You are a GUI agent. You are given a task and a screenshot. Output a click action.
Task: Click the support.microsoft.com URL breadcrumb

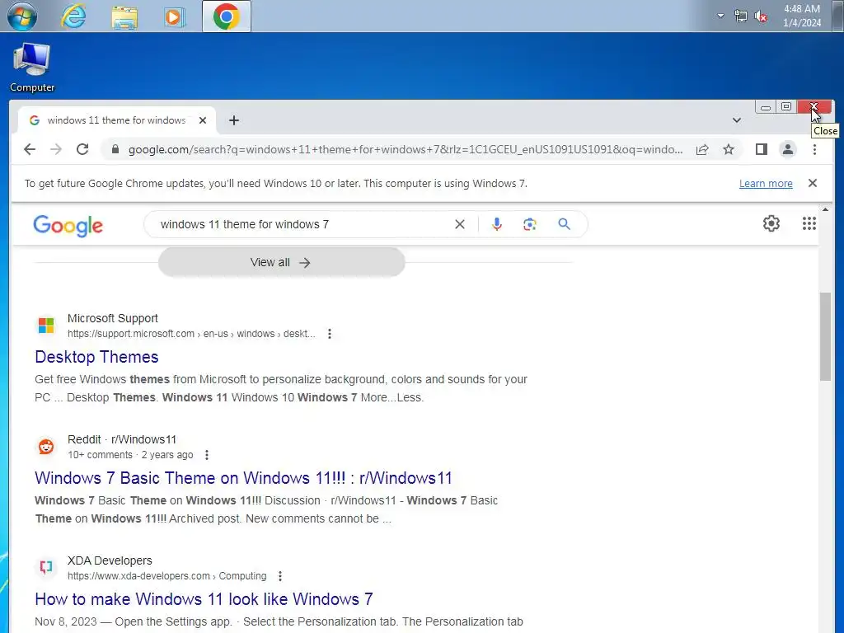[191, 334]
